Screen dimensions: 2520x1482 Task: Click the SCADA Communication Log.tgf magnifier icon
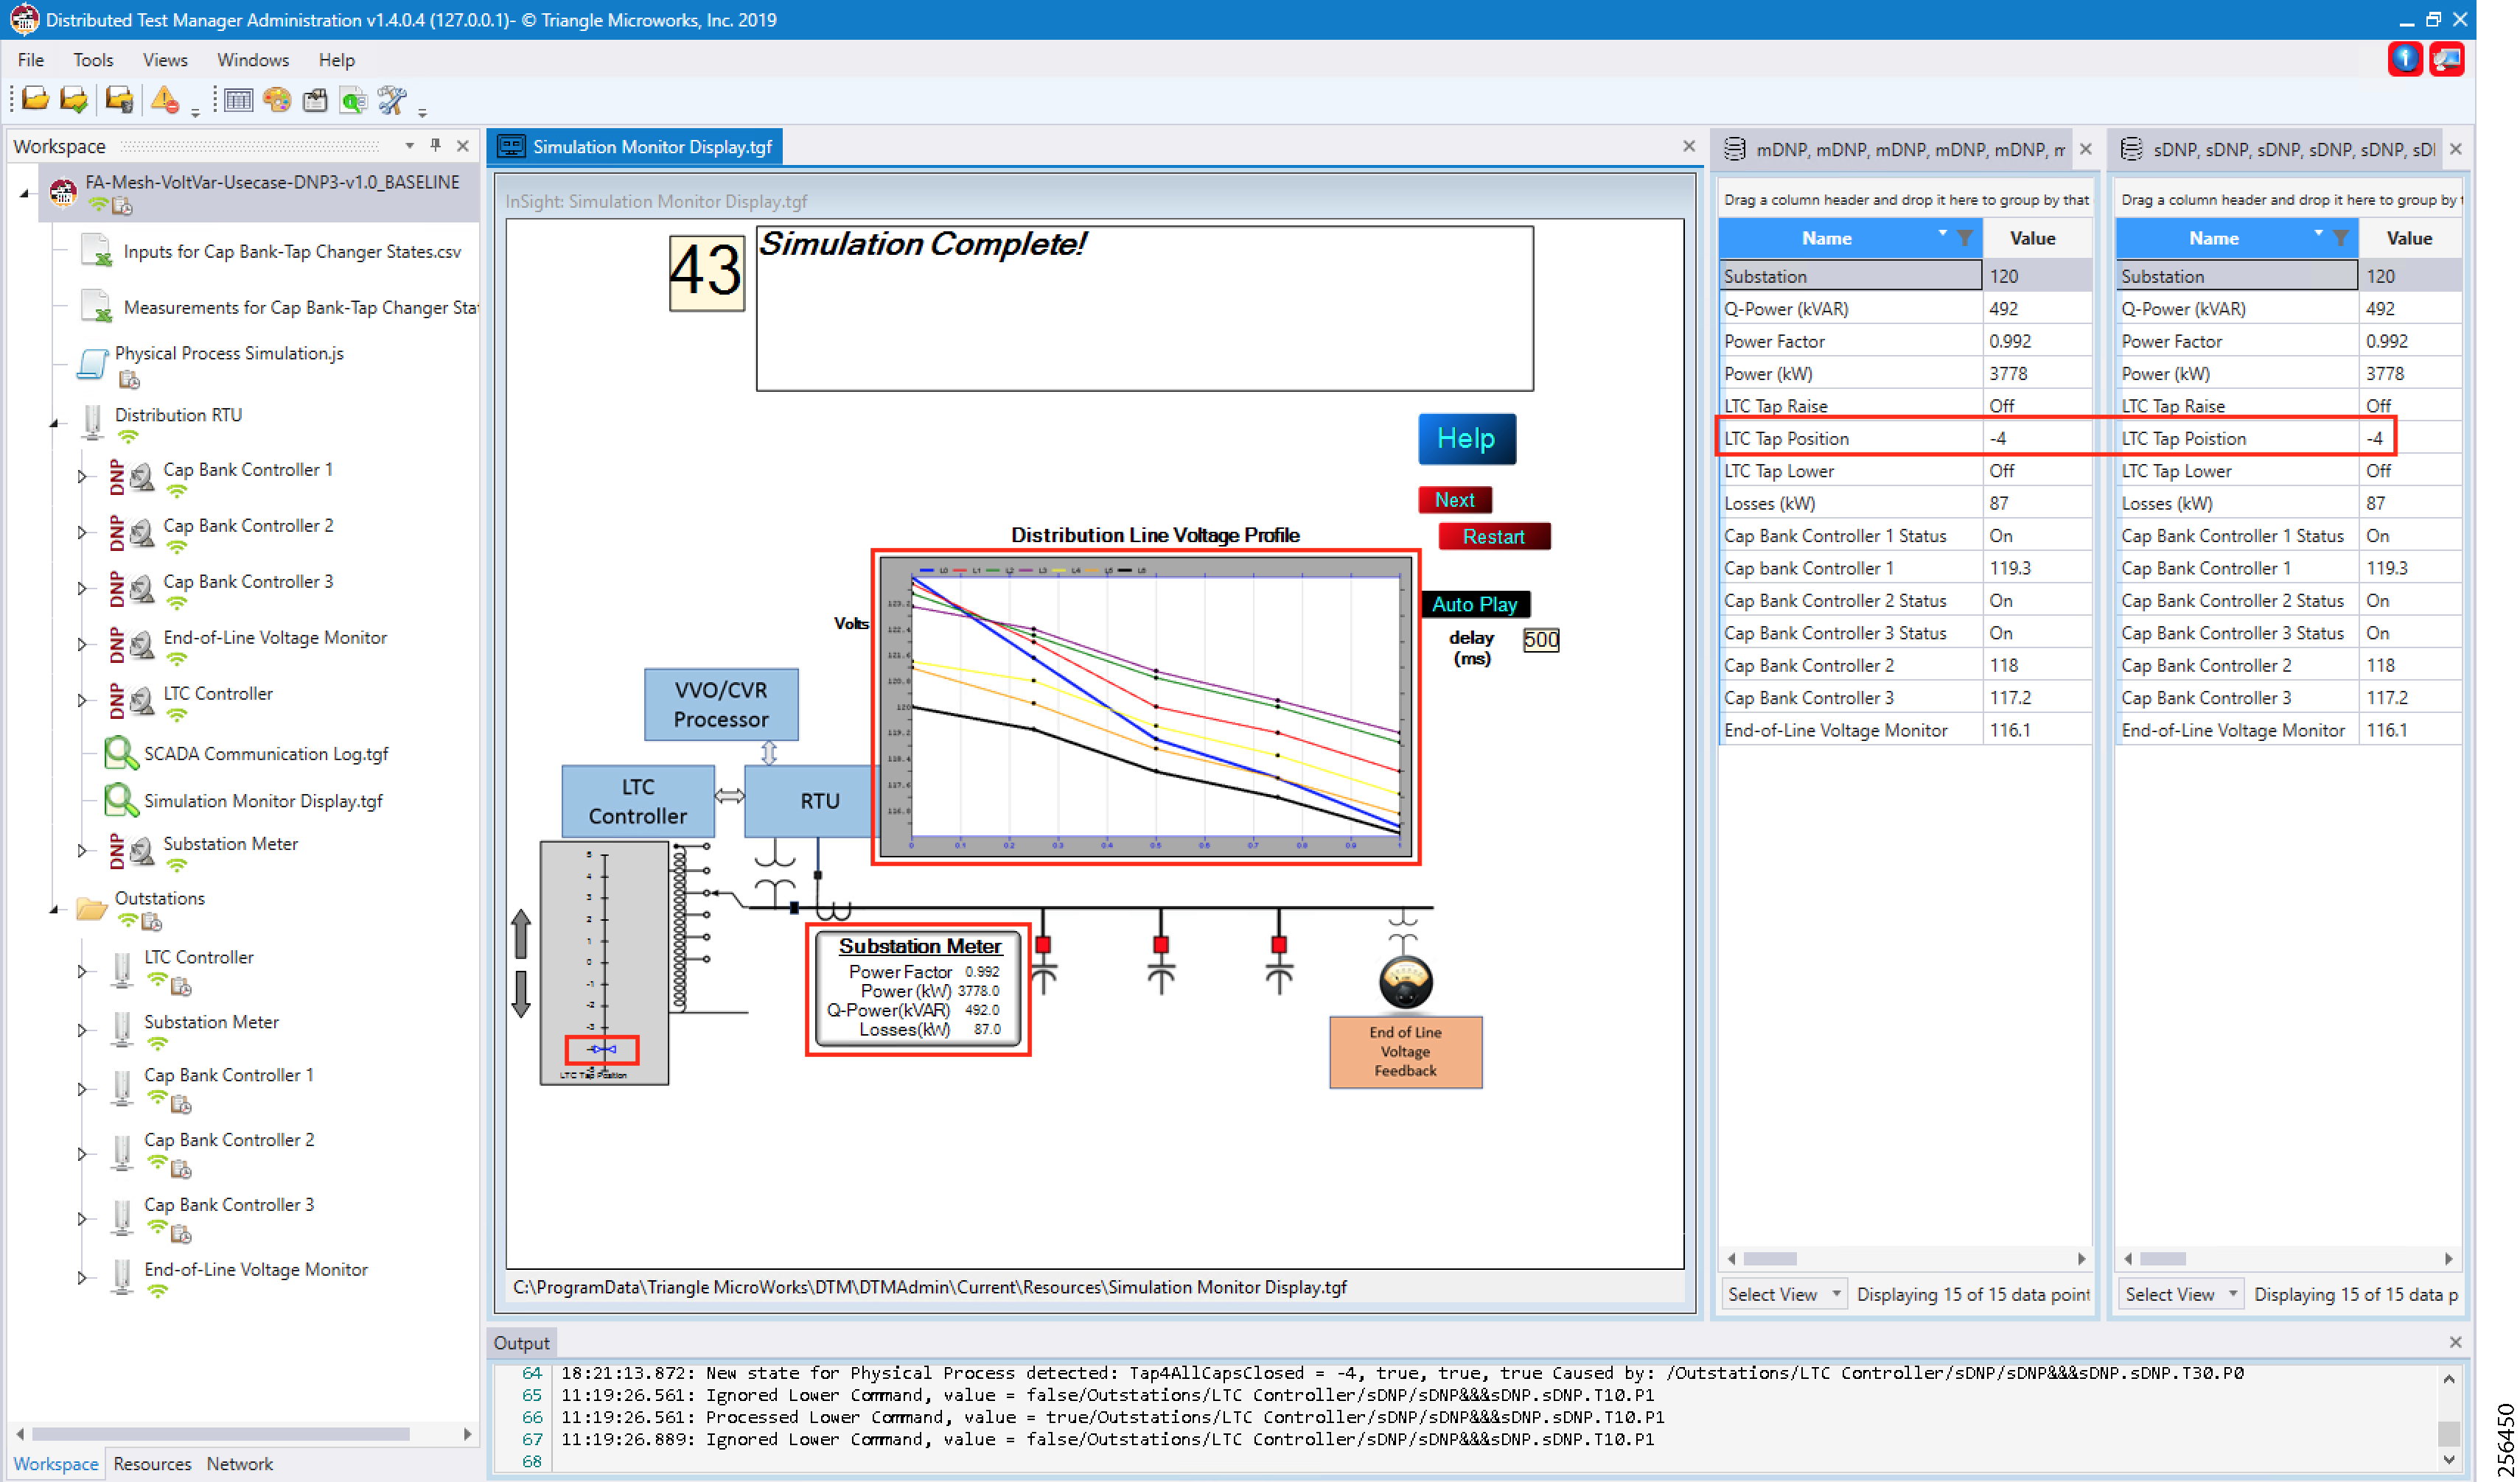pos(121,753)
